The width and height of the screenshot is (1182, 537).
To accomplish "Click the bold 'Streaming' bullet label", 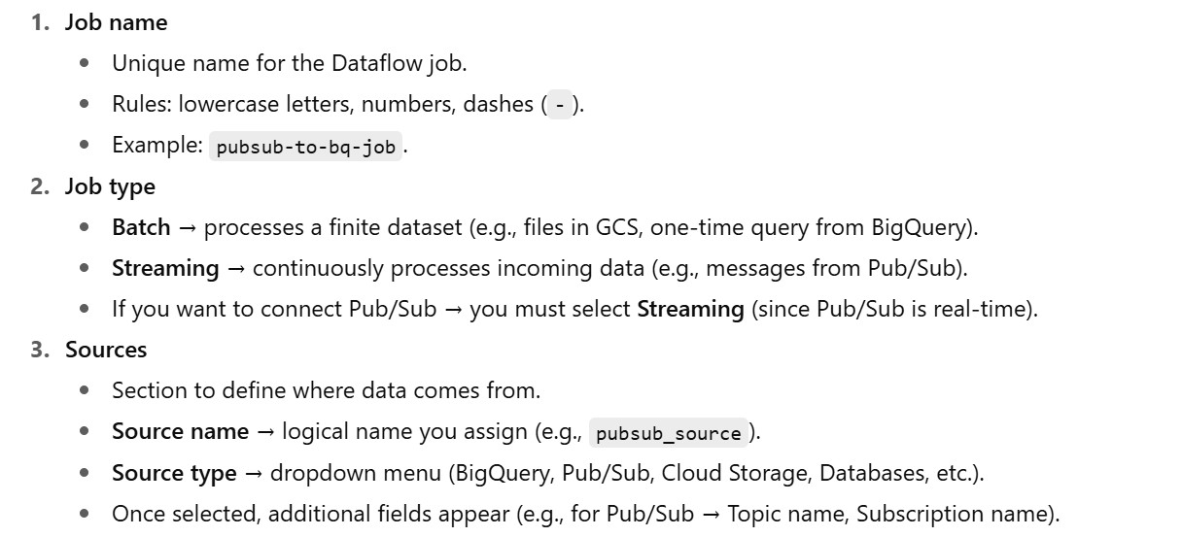I will [165, 268].
